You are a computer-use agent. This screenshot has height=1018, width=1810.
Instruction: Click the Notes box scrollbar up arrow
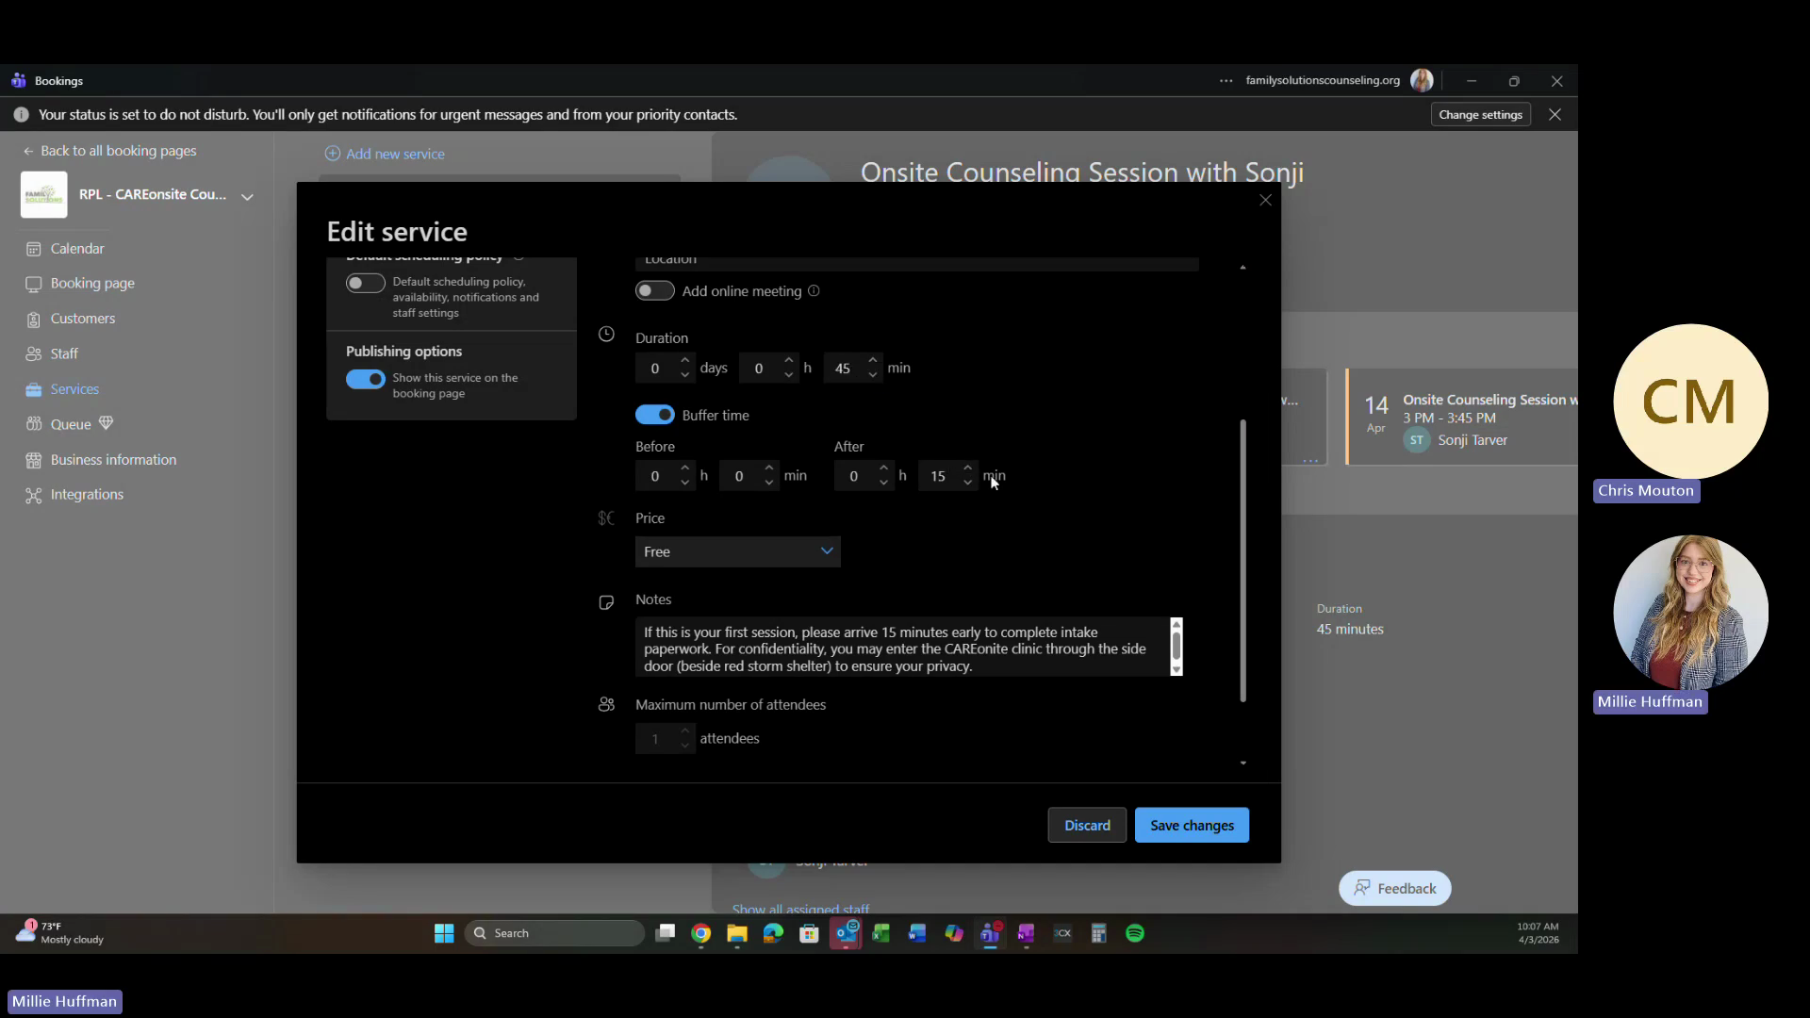tap(1176, 624)
